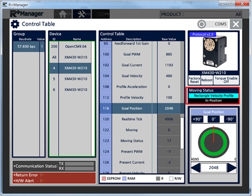Screen dimensions: 252x196
Task: Click the Control Table gear icon
Action: [15, 24]
